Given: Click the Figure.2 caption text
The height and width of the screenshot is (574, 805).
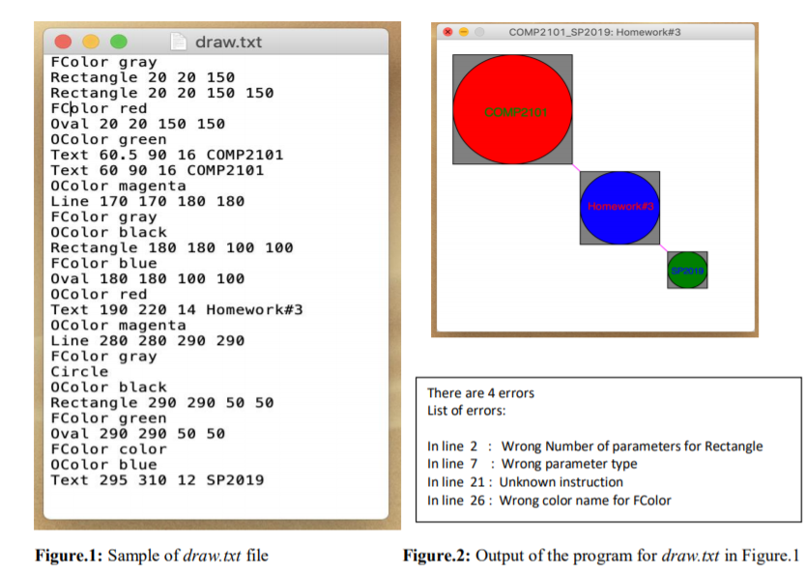Looking at the screenshot, I should [601, 556].
